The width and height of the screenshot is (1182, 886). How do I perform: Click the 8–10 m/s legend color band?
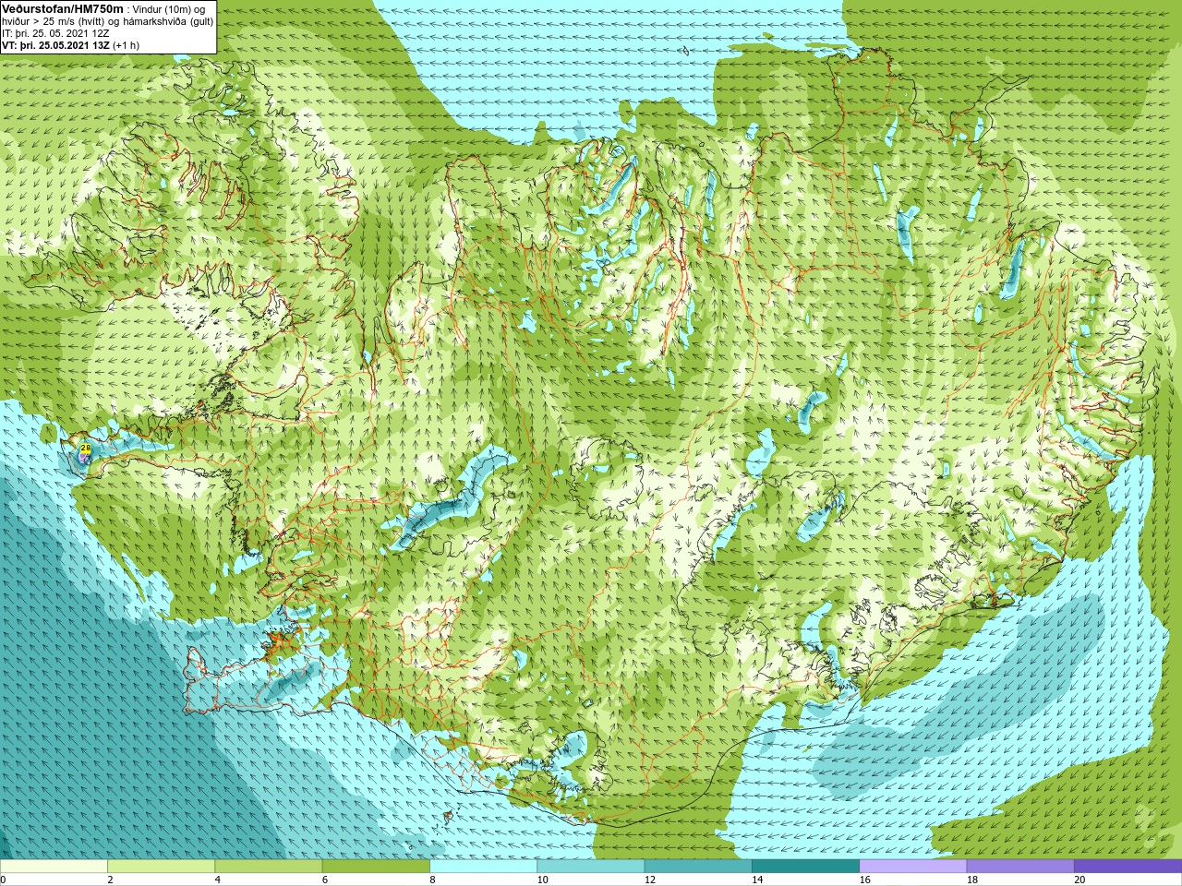tap(483, 866)
